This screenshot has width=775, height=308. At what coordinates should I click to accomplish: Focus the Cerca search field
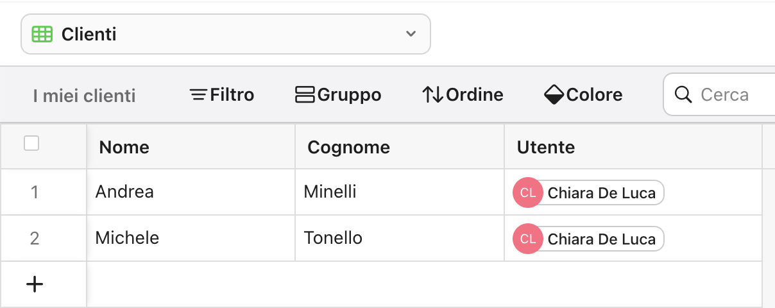coord(731,95)
